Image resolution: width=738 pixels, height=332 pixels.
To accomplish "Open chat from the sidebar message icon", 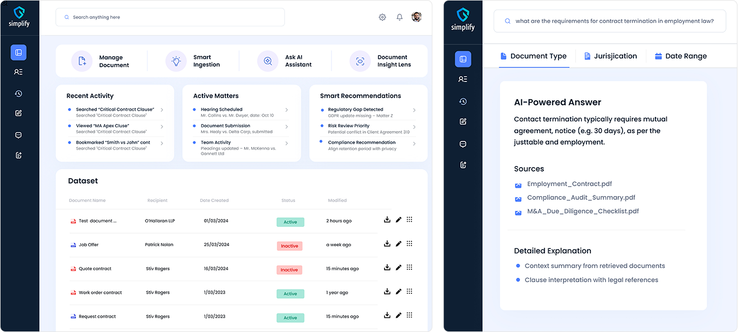I will [18, 134].
